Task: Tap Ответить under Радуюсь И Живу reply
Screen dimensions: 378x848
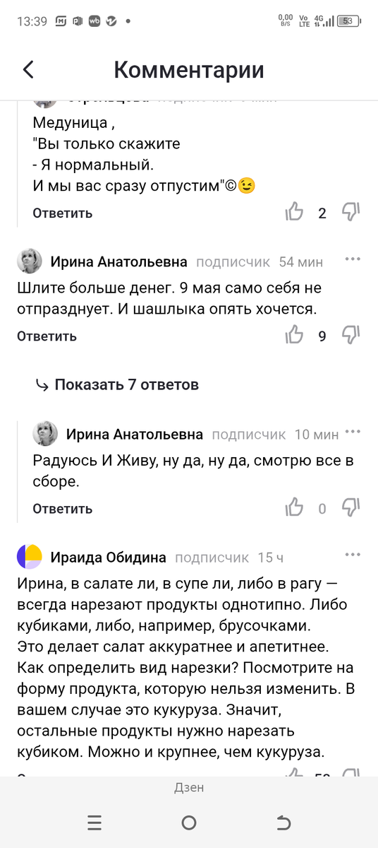Action: pyautogui.click(x=62, y=508)
